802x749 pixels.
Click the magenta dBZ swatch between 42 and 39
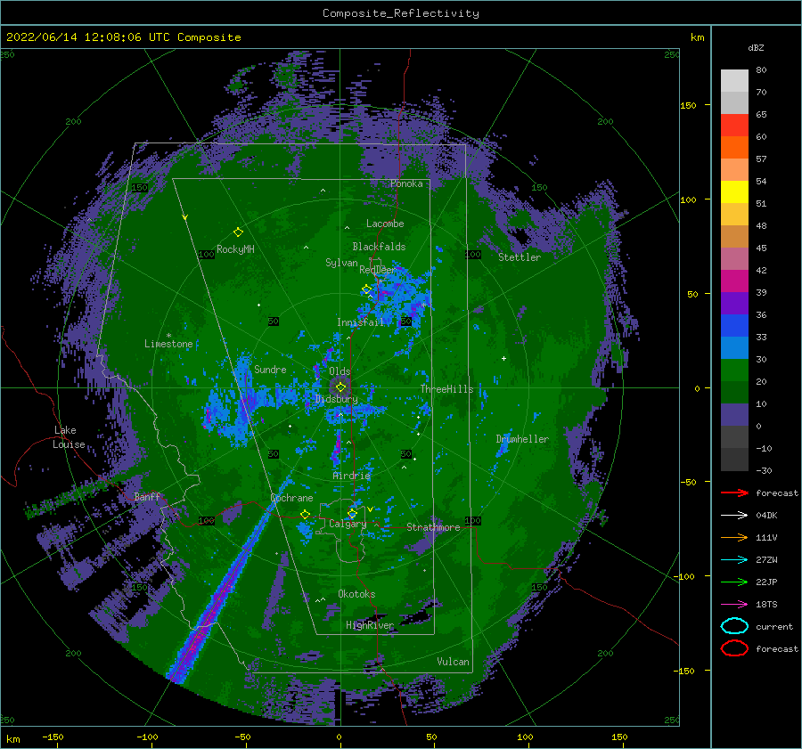(x=734, y=281)
